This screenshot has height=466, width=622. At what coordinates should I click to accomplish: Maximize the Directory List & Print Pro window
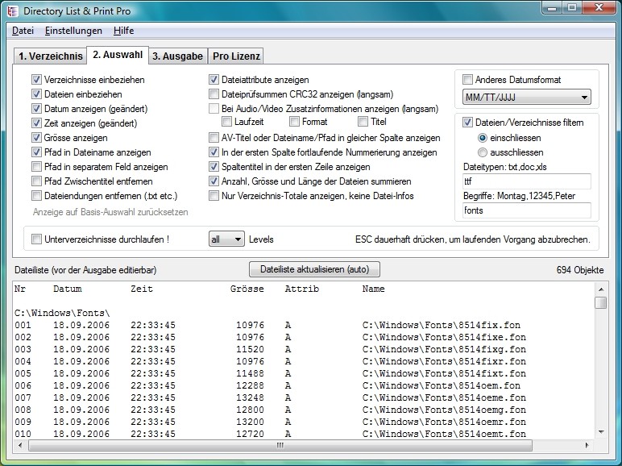[571, 7]
